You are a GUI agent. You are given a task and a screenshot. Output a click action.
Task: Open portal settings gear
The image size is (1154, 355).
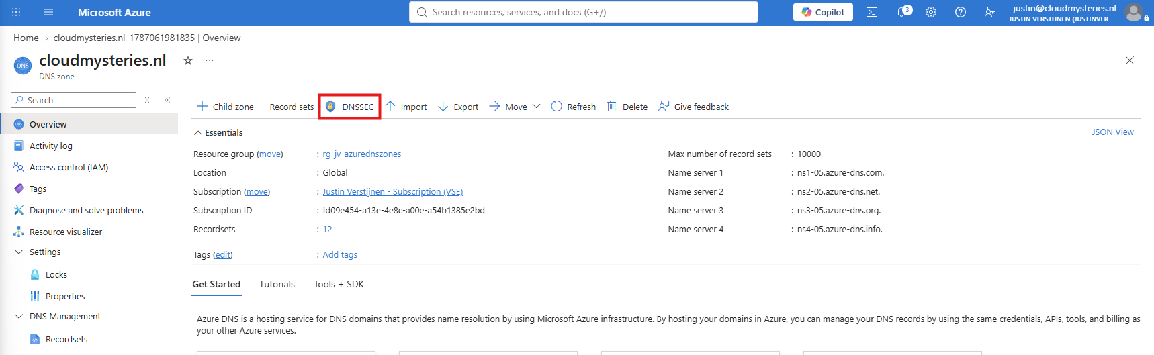tap(931, 12)
